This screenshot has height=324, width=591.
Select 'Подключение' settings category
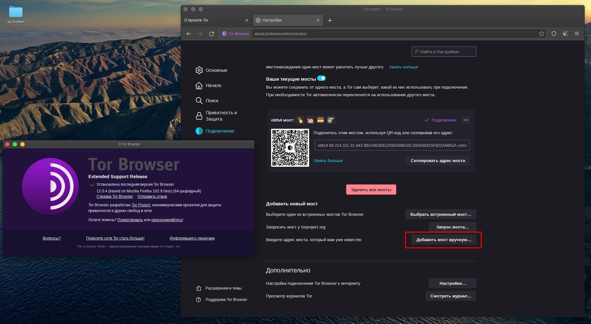[215, 131]
